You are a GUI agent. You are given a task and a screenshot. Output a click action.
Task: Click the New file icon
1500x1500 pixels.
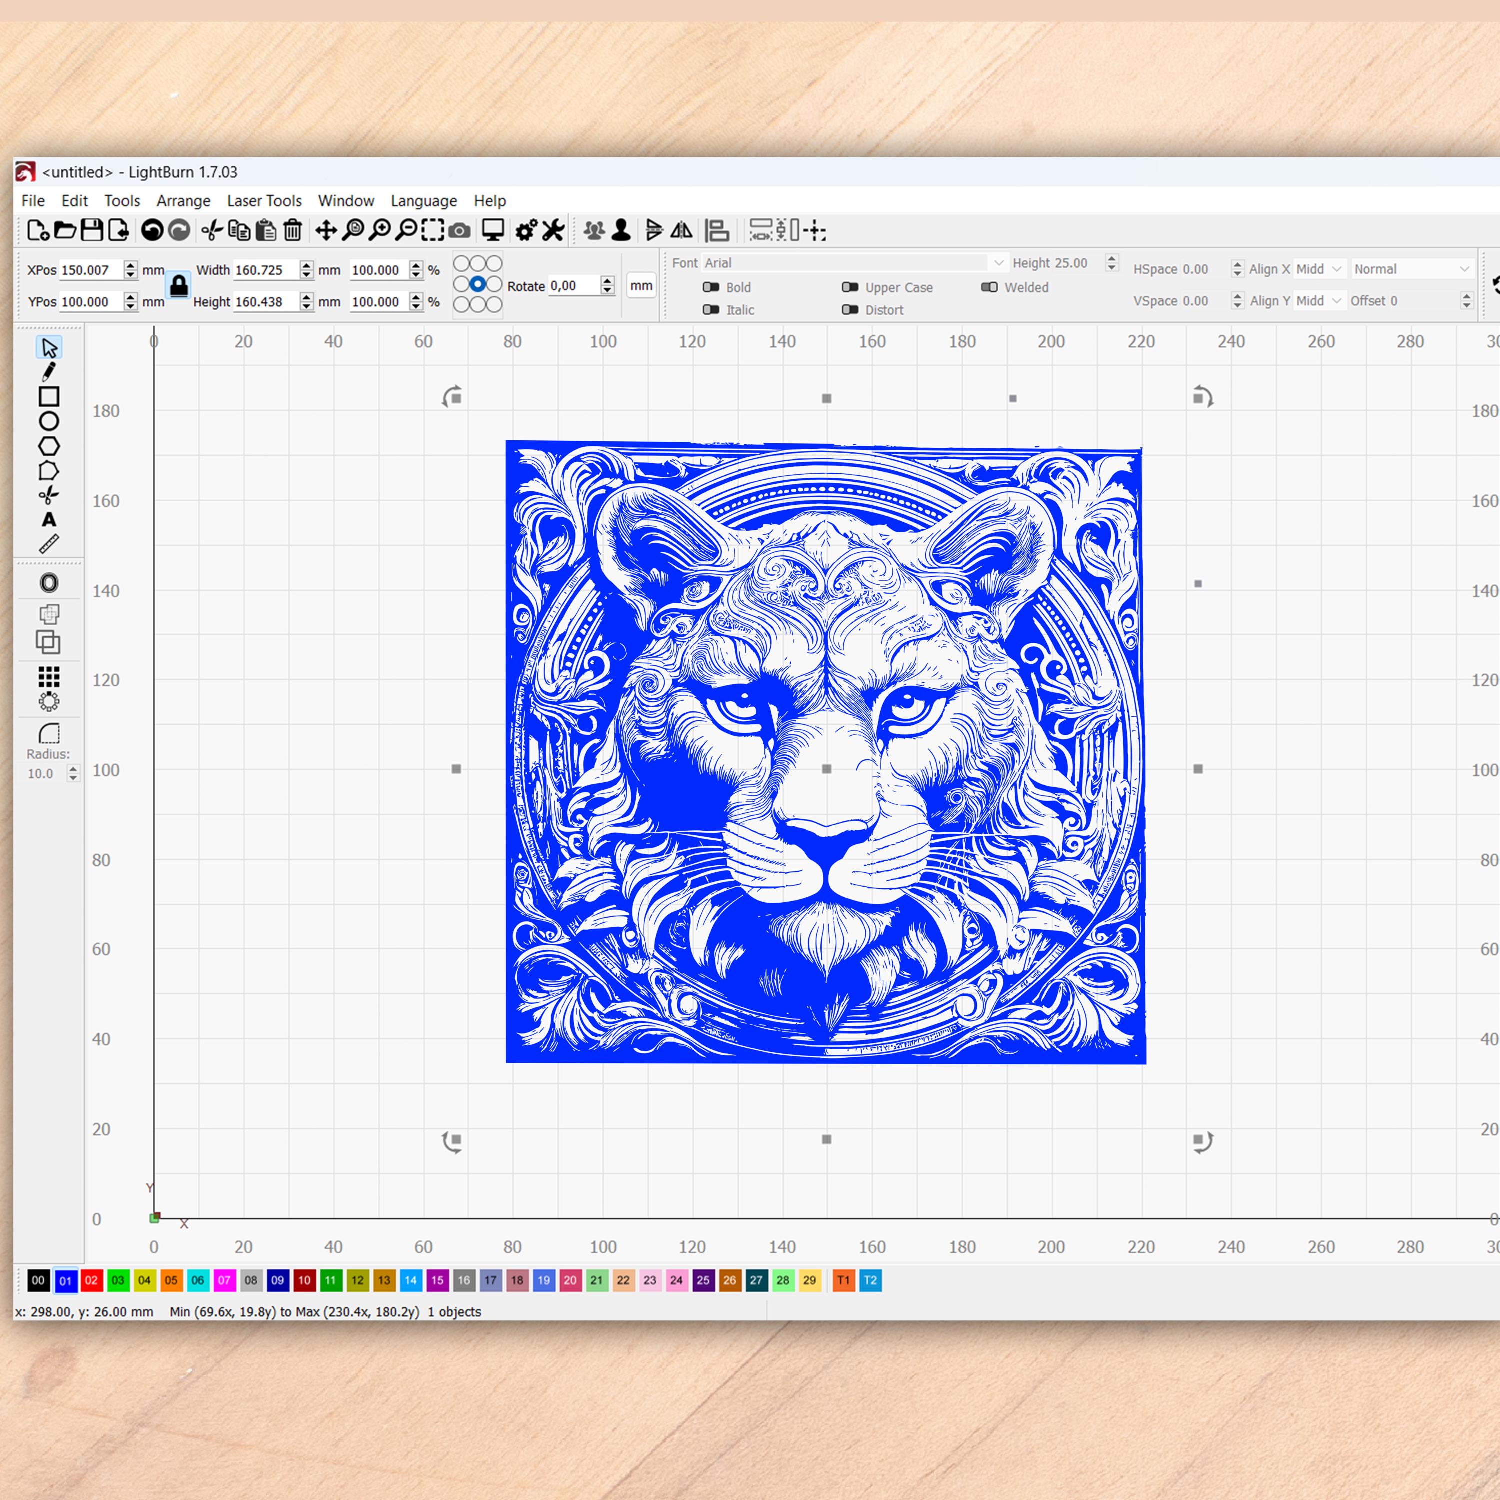(38, 230)
